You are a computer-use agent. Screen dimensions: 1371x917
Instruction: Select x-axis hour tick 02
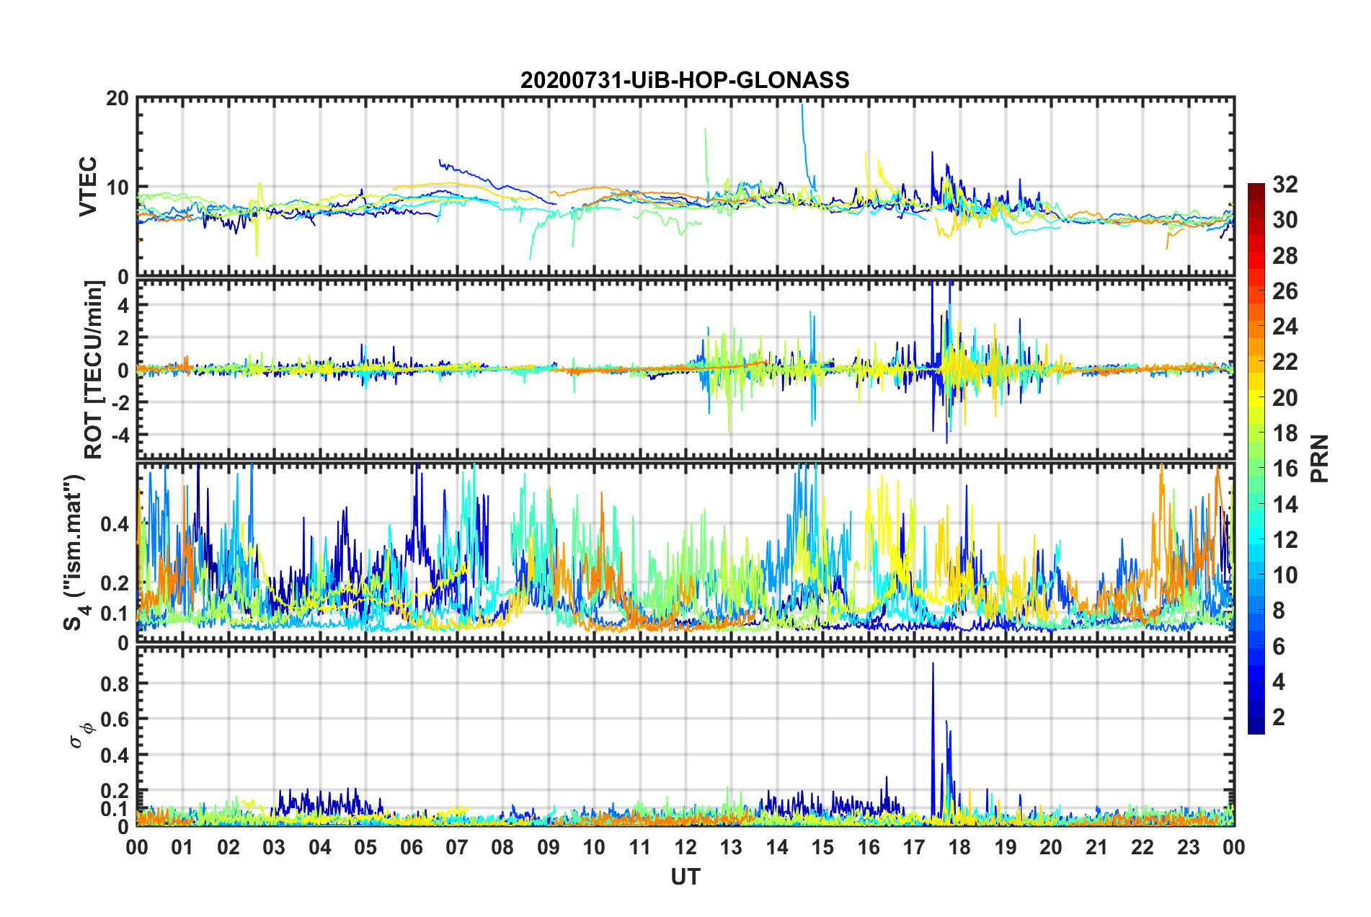point(228,847)
